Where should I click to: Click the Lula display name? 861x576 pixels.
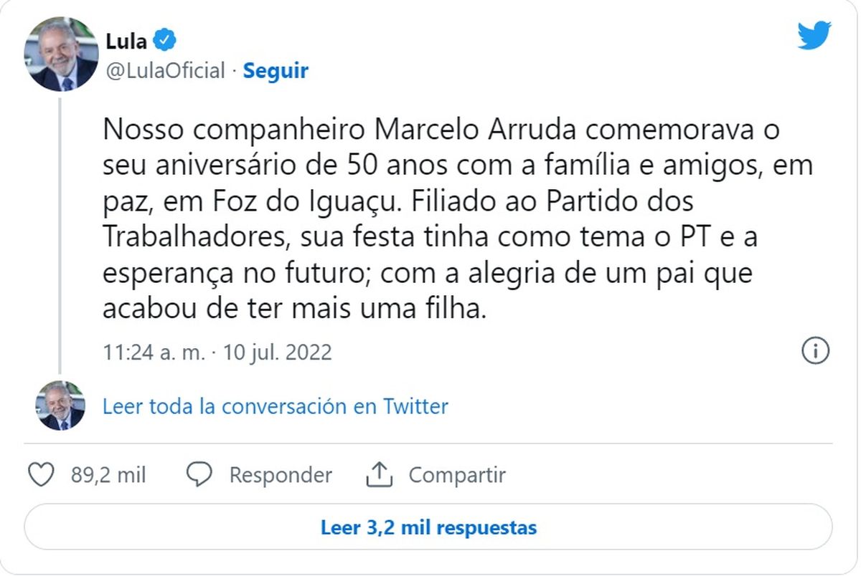[126, 41]
